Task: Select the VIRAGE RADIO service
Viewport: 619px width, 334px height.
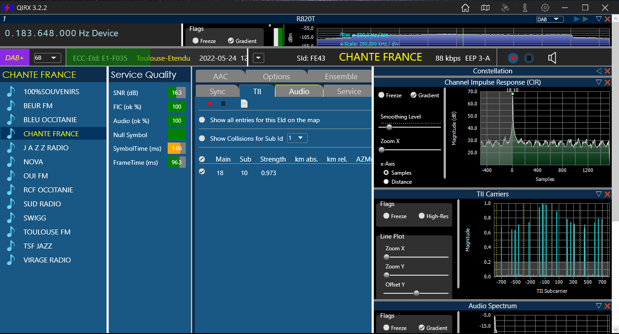Action: [x=53, y=260]
